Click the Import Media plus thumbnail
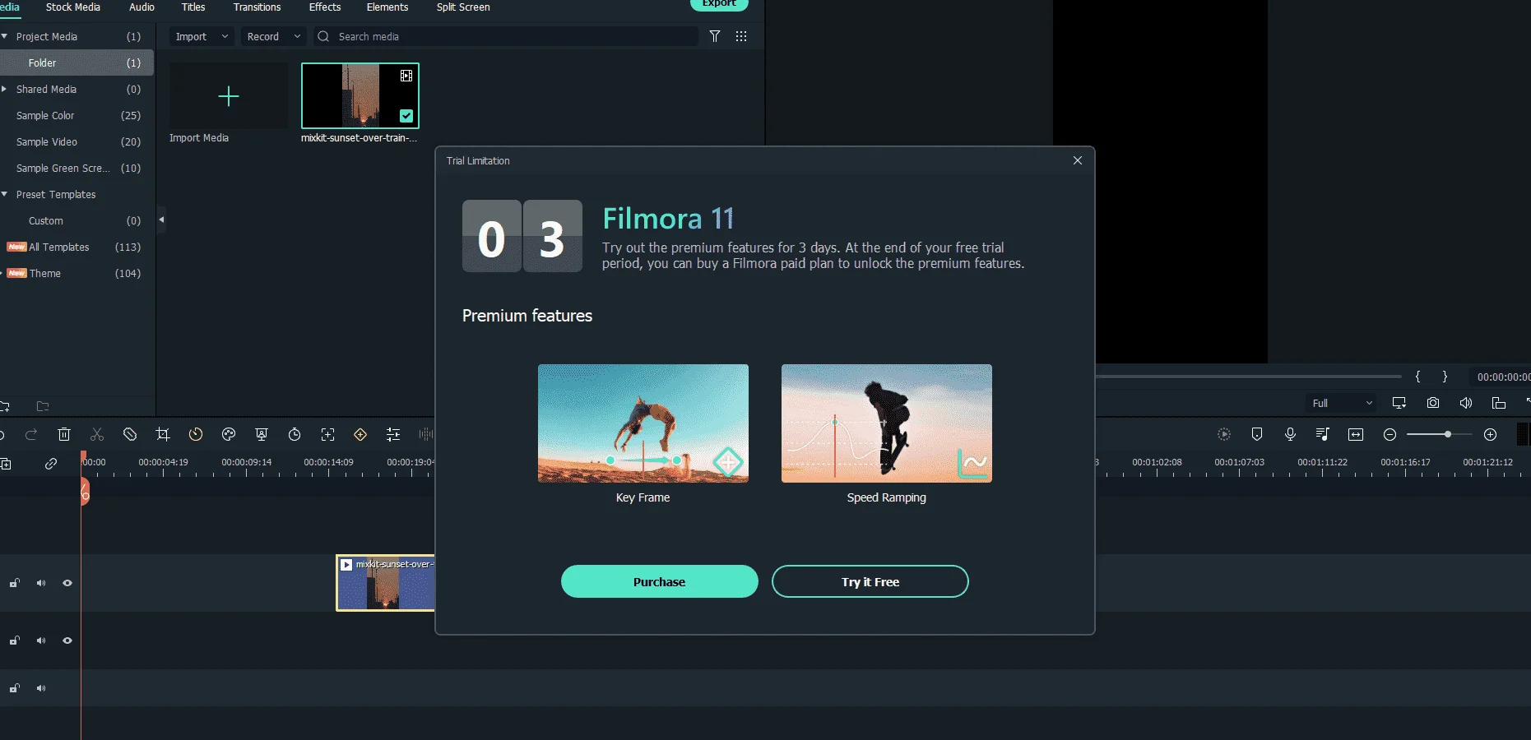 click(229, 96)
